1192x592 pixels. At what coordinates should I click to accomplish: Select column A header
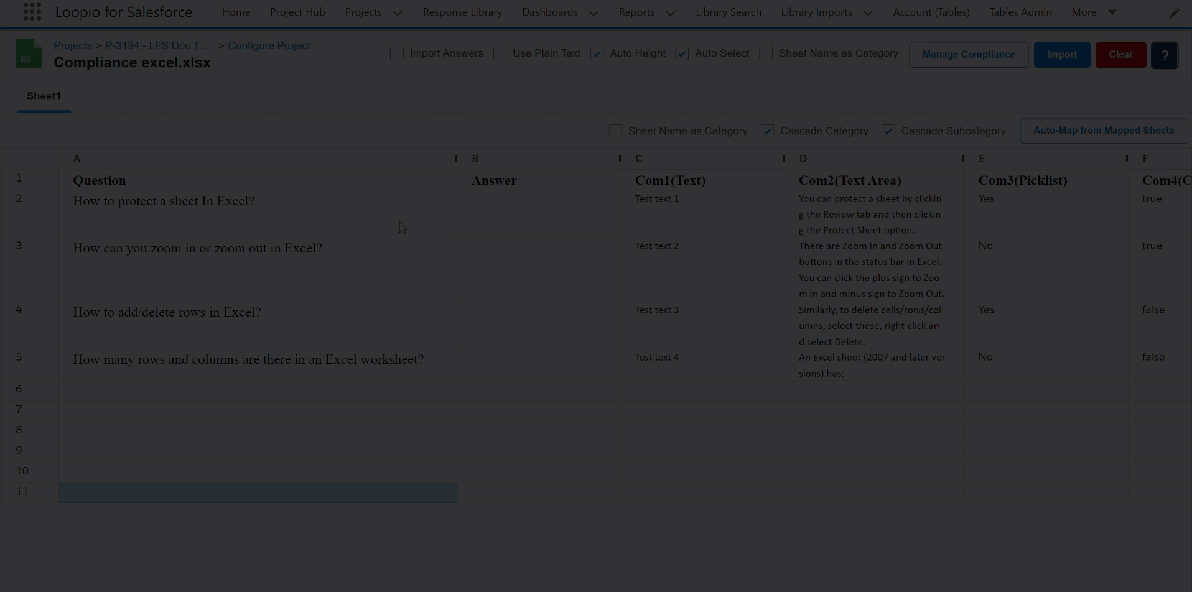[258, 159]
